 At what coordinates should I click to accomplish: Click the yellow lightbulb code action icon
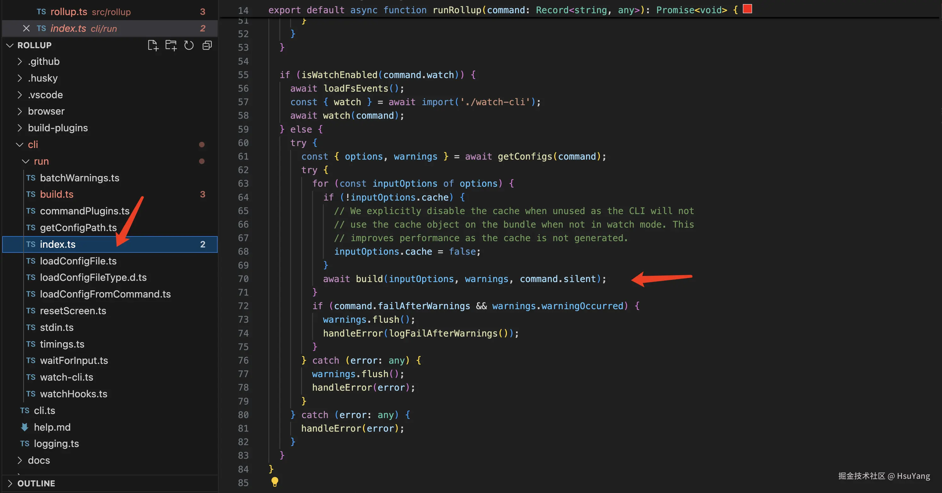click(275, 482)
